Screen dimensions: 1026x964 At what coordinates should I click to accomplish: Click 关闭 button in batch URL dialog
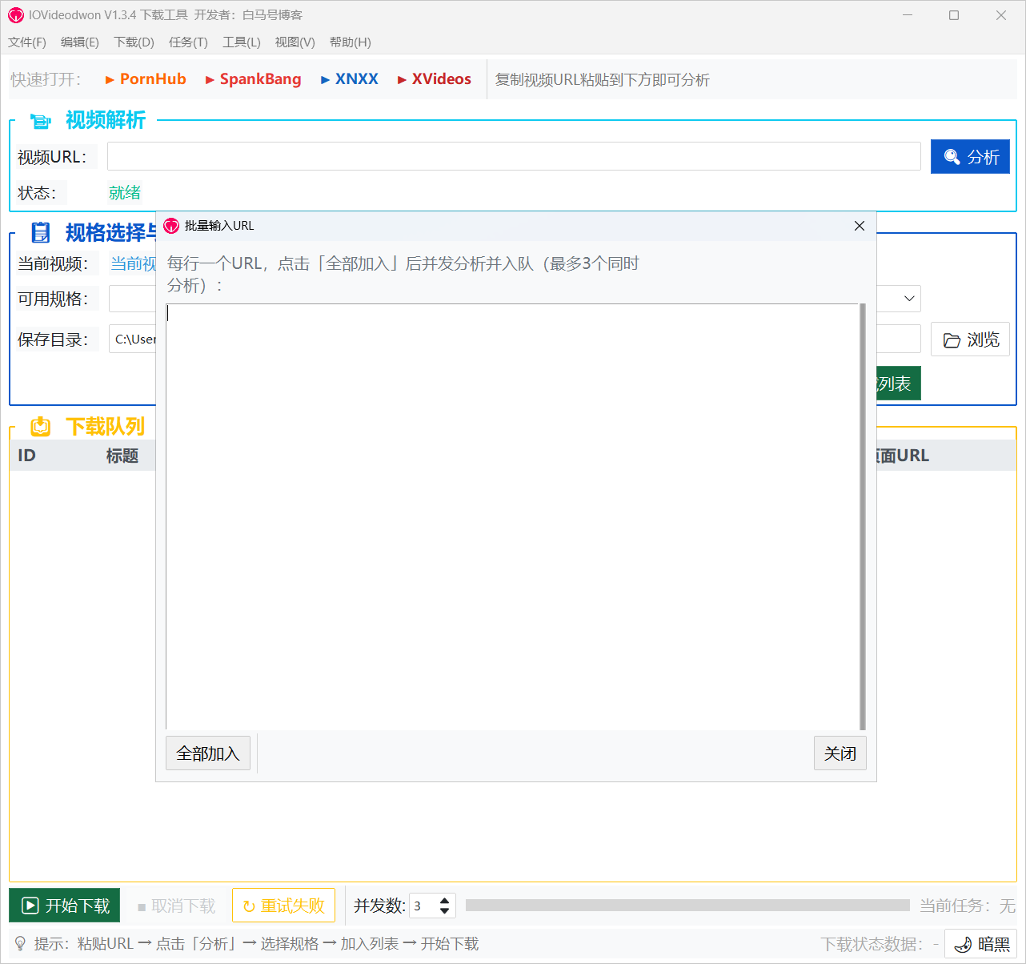840,753
